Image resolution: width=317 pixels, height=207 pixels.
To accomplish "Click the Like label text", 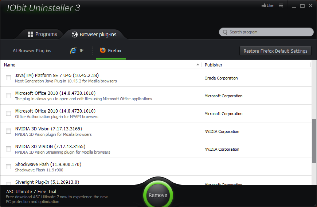I will click(270, 5).
